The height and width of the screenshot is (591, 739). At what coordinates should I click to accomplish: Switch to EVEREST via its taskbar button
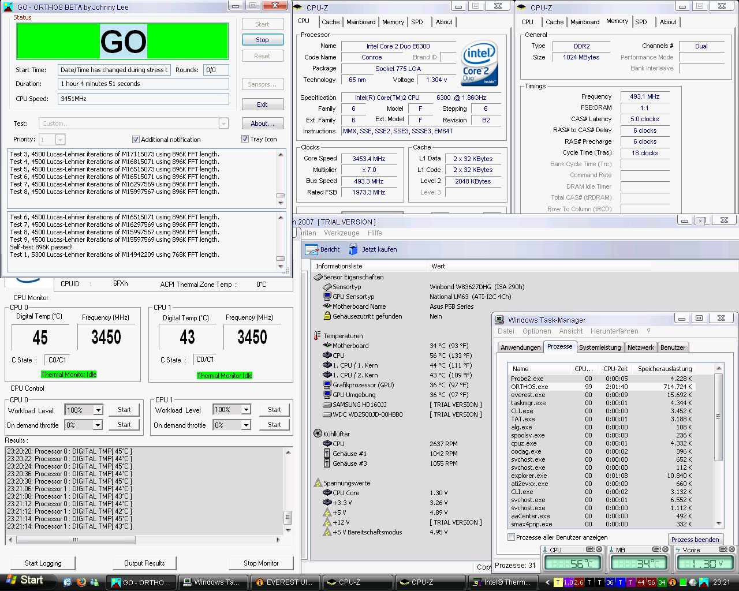pos(283,582)
